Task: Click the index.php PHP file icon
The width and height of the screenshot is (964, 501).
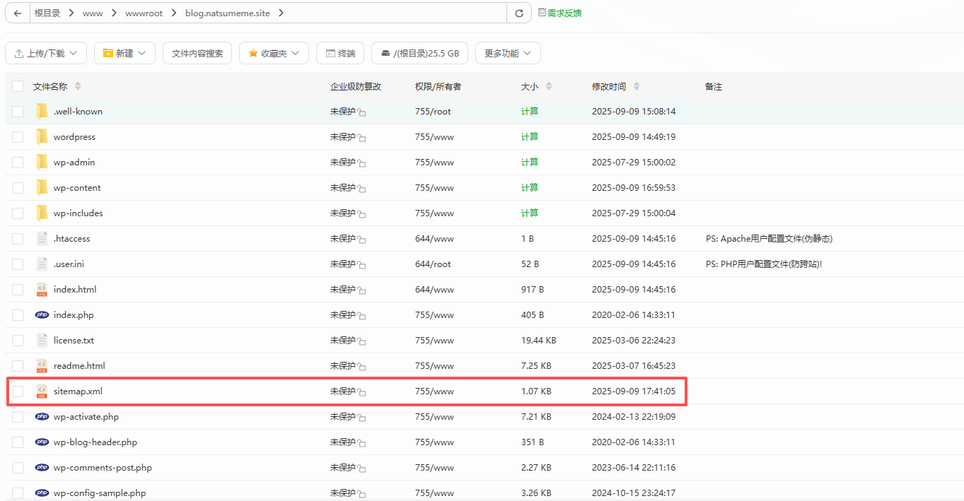Action: 42,315
